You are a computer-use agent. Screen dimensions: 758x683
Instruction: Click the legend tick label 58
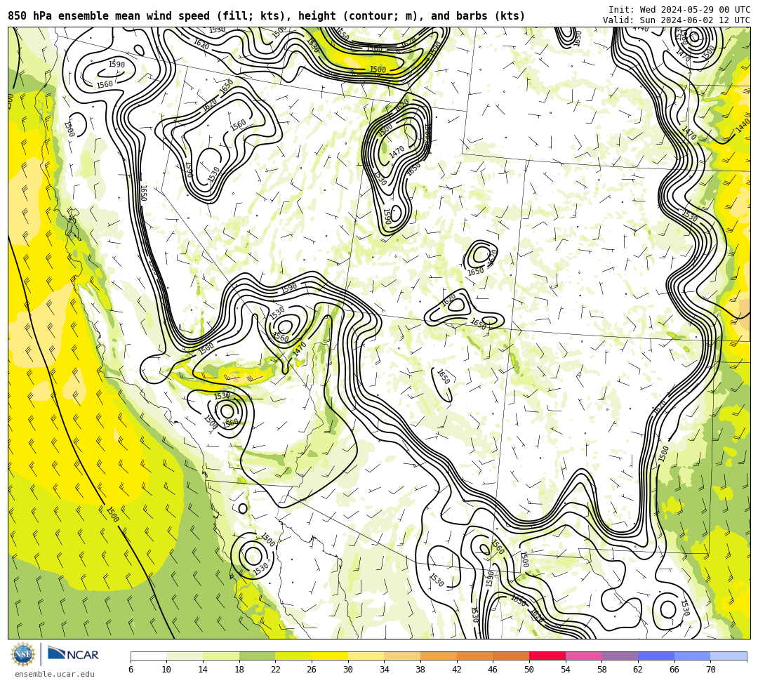click(602, 670)
